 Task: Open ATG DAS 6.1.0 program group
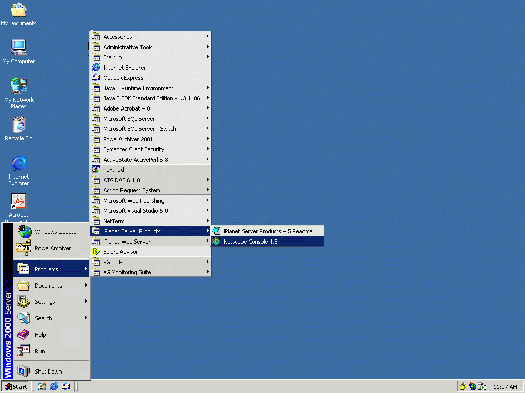click(150, 180)
